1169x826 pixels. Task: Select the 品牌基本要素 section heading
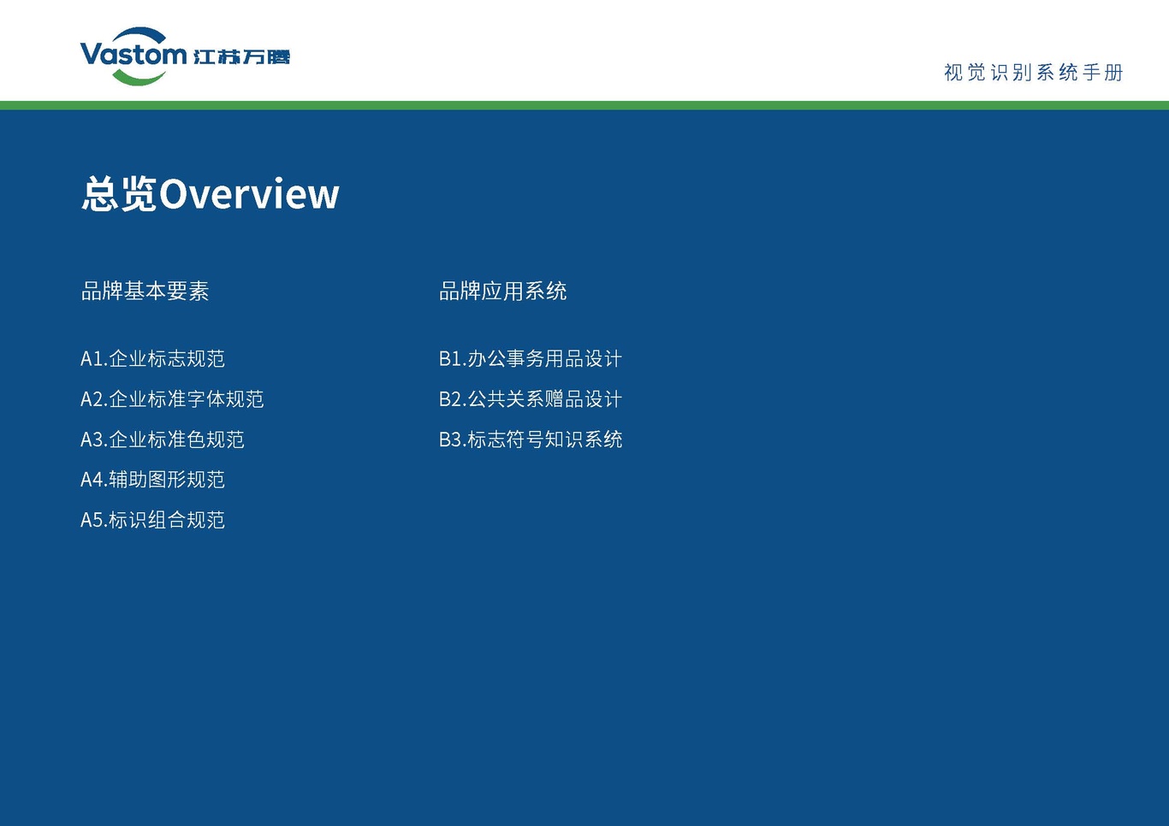tap(145, 292)
